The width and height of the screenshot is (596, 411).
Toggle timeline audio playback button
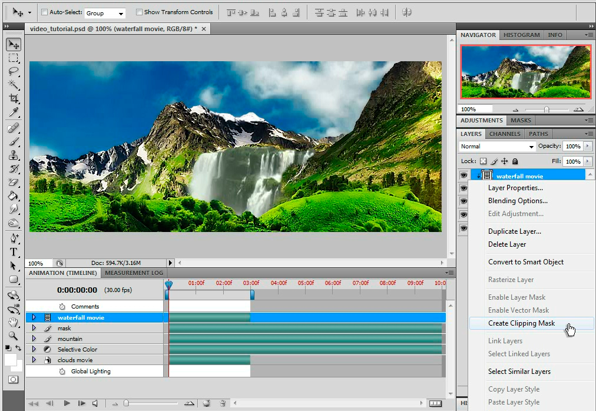[x=95, y=403]
